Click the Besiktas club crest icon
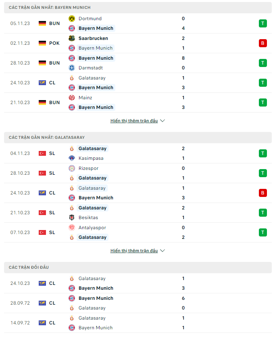 (72, 218)
